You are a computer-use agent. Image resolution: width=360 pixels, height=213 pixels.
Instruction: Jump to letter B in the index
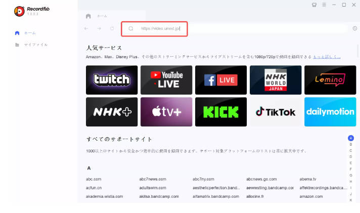coord(351,144)
